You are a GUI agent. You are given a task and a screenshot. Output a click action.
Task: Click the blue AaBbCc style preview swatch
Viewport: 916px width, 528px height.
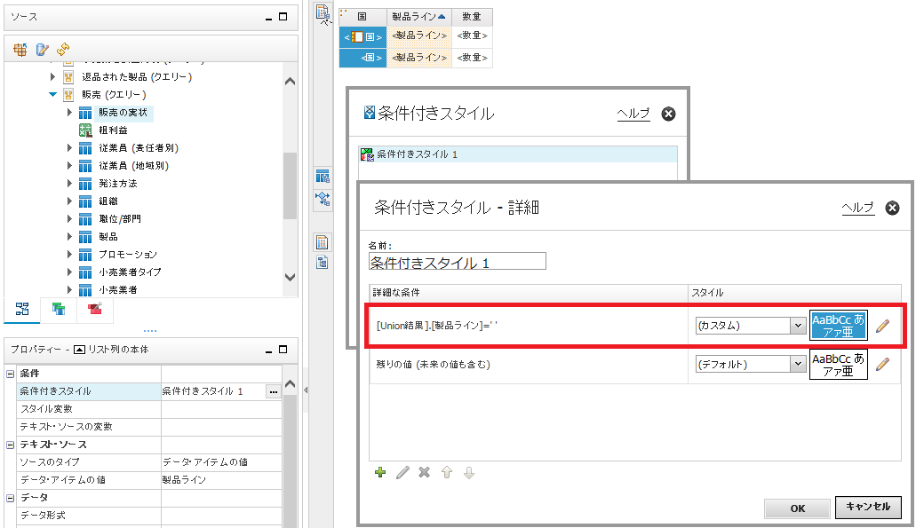(839, 326)
